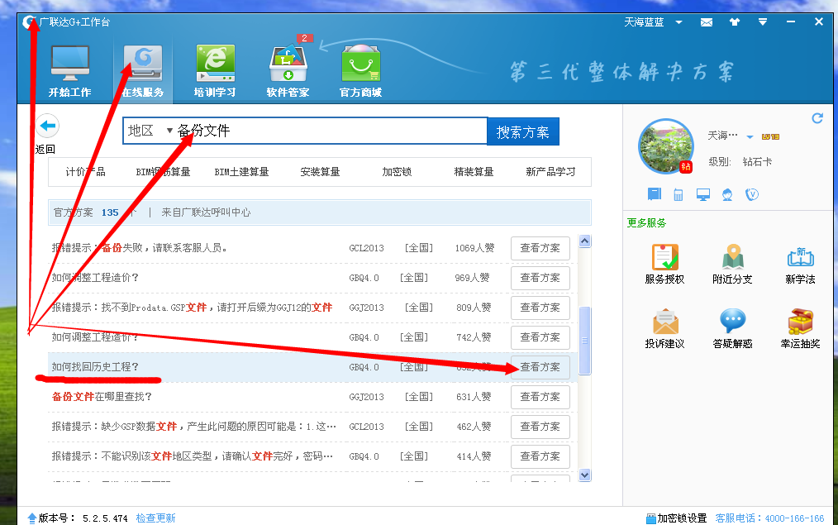Open 新学法 book icon
This screenshot has width=838, height=525.
pos(800,257)
